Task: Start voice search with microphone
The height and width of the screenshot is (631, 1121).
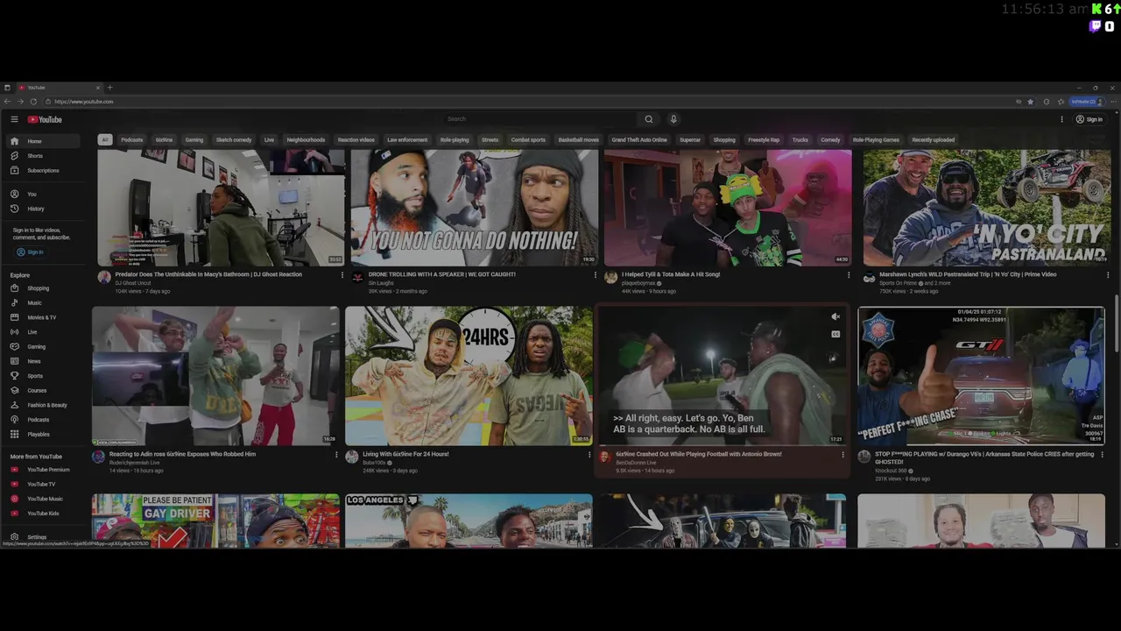Action: click(x=673, y=119)
